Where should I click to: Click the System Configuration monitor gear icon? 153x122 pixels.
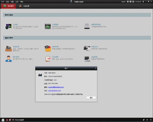click(x=87, y=59)
